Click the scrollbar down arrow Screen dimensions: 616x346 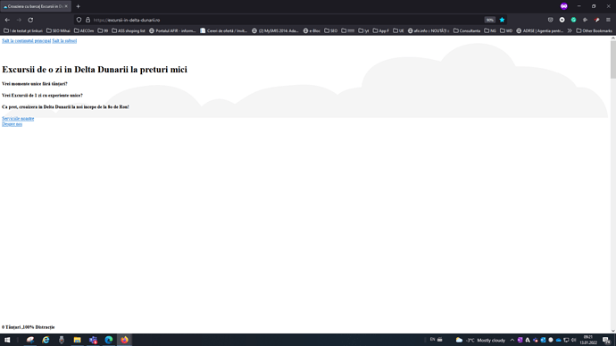coord(612,331)
